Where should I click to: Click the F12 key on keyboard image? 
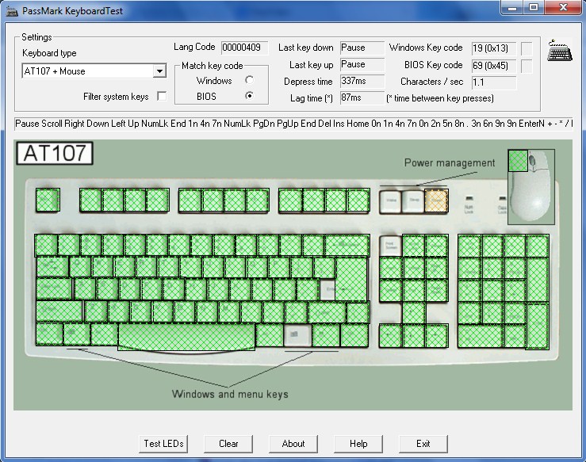(358, 200)
